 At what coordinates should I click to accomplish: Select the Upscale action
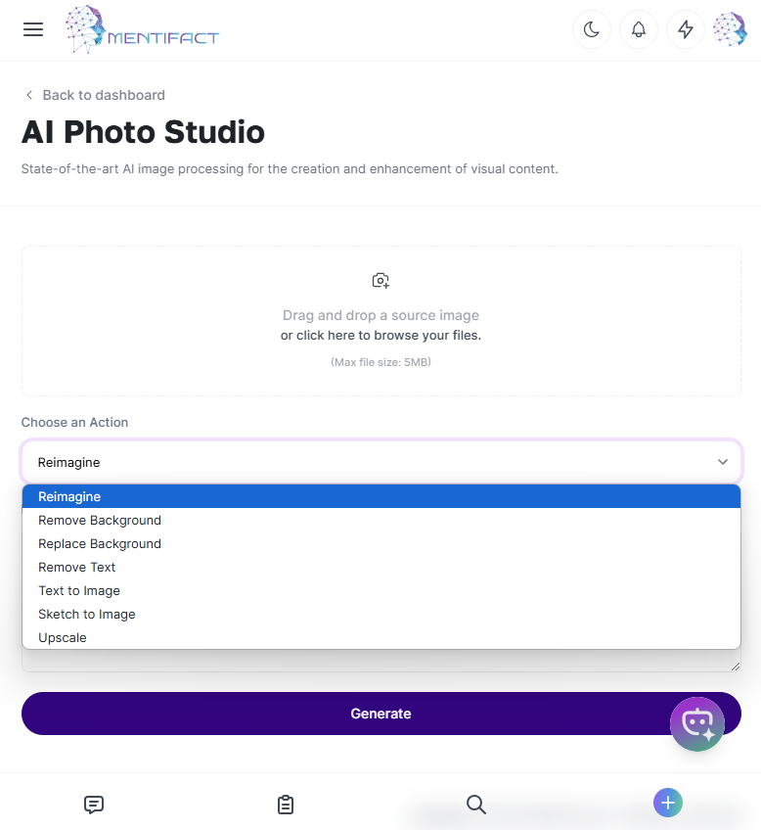[x=63, y=638]
